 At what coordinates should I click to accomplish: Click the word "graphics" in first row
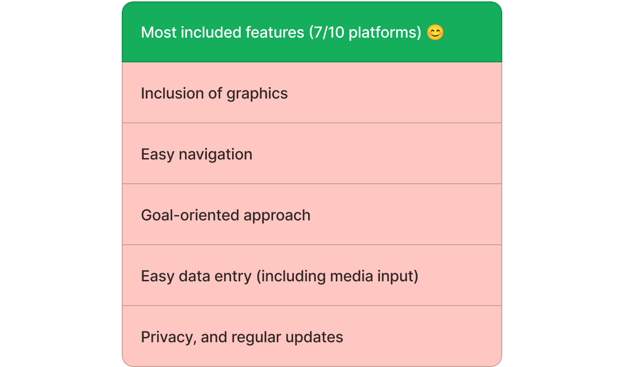tap(257, 93)
